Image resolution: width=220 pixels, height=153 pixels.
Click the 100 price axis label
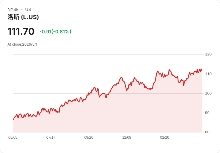(208, 93)
